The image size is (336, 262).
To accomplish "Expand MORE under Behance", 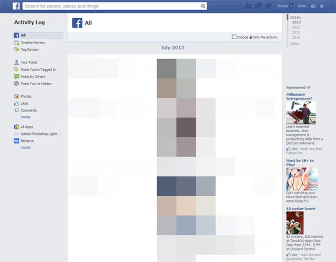I will (26, 148).
